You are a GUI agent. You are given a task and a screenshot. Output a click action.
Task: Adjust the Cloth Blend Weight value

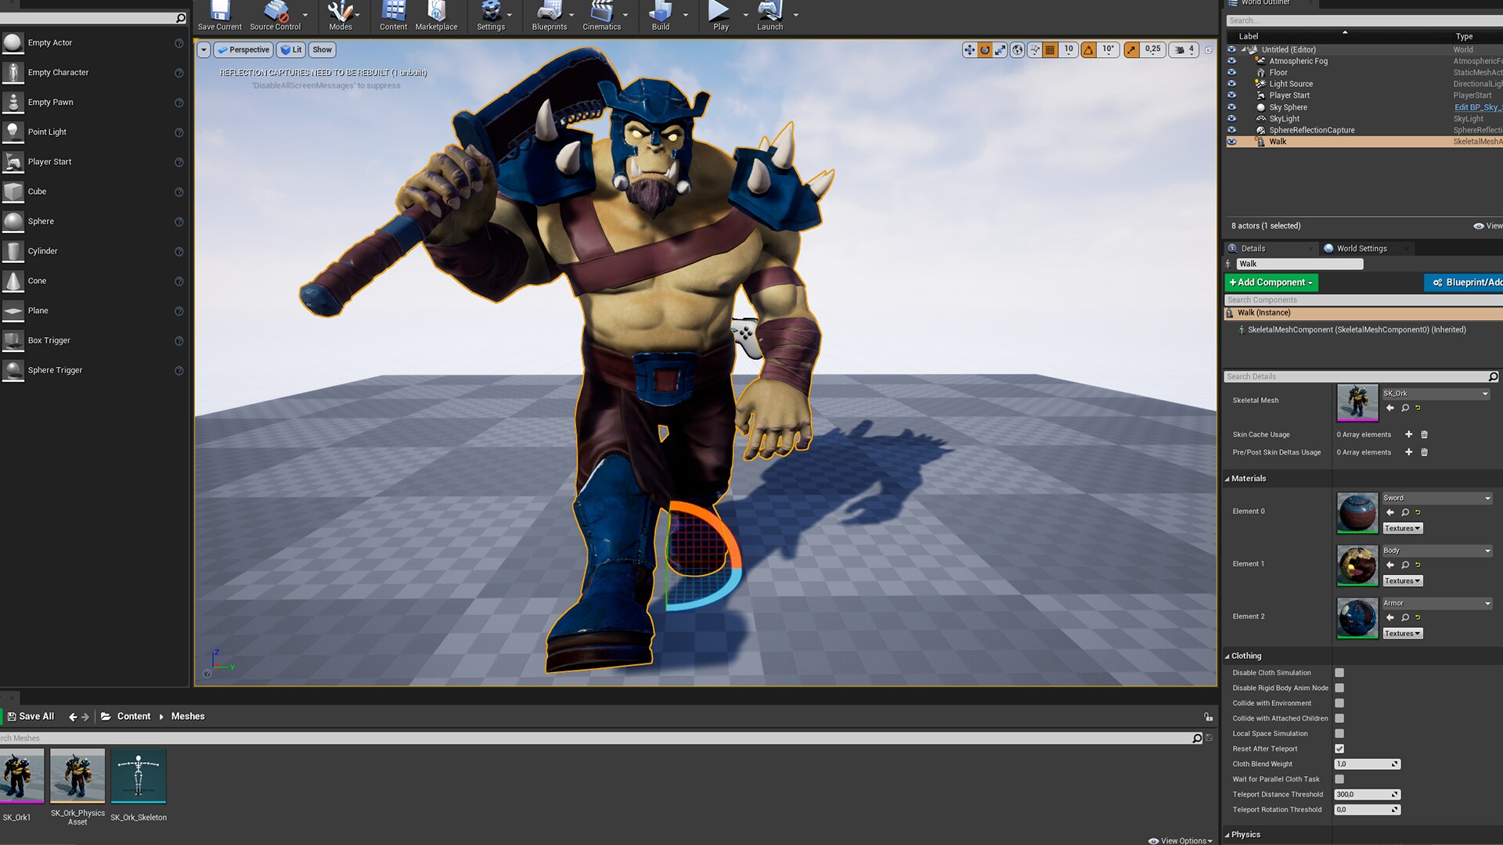[1366, 764]
